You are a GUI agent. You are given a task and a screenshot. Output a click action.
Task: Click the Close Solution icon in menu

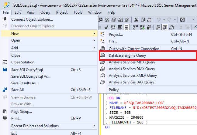tap(5, 62)
